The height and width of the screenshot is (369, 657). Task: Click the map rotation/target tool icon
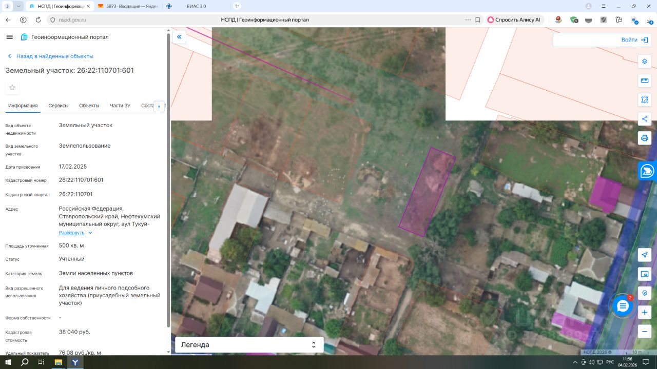(x=645, y=293)
